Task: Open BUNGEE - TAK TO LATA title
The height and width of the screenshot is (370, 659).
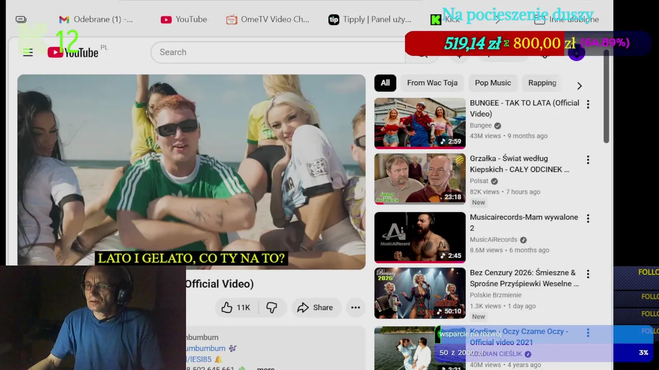Action: click(524, 108)
